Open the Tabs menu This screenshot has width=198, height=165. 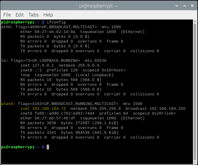pos(33,15)
